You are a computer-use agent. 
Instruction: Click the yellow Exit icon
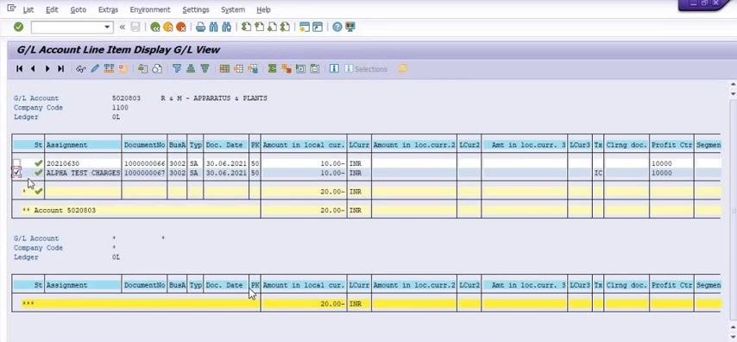(167, 28)
